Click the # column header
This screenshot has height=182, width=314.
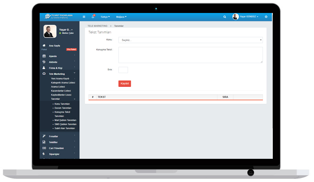click(x=93, y=97)
